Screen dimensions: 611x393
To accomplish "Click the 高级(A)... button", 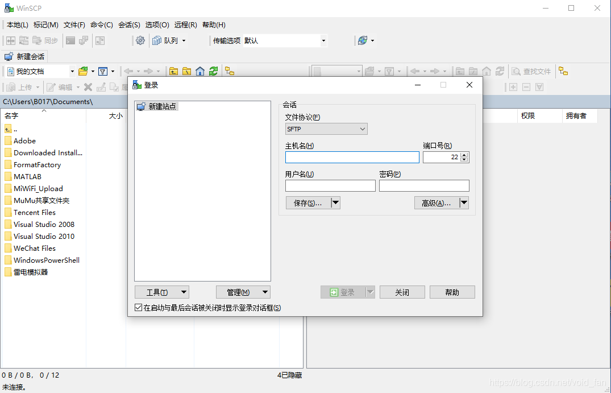I will [x=437, y=202].
